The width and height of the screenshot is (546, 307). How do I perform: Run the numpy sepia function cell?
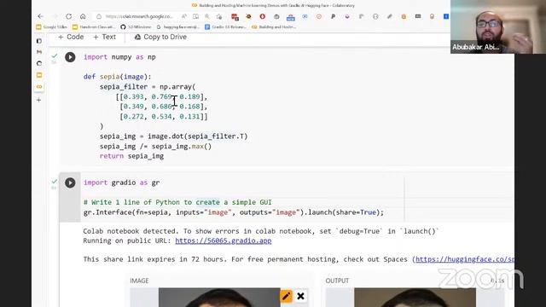pos(70,57)
